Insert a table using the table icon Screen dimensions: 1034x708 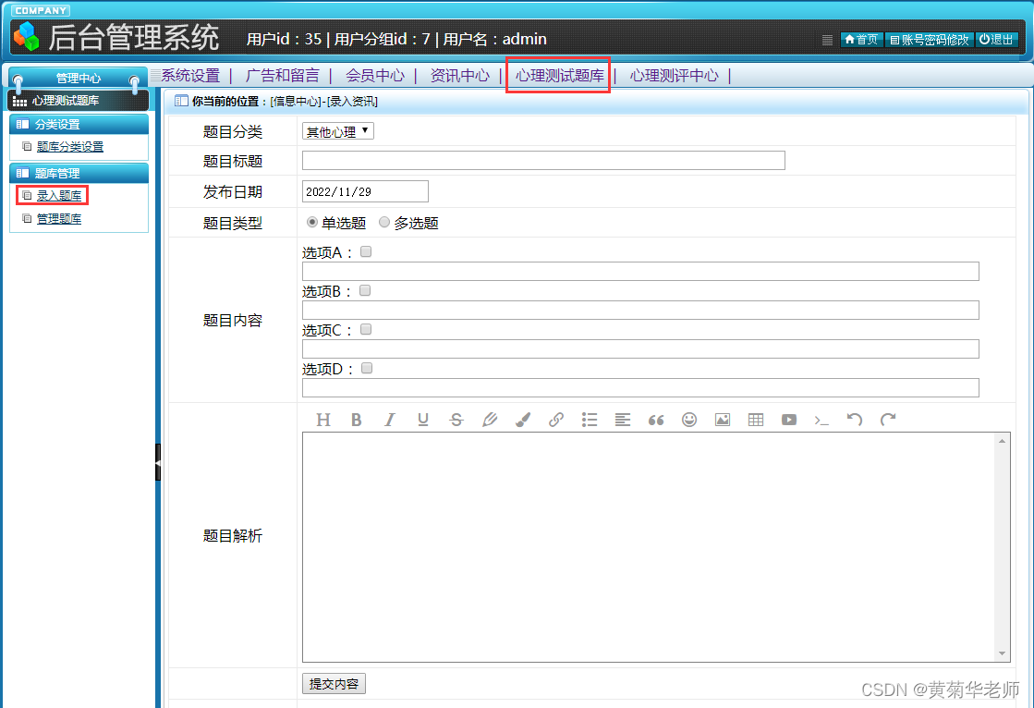coord(755,420)
